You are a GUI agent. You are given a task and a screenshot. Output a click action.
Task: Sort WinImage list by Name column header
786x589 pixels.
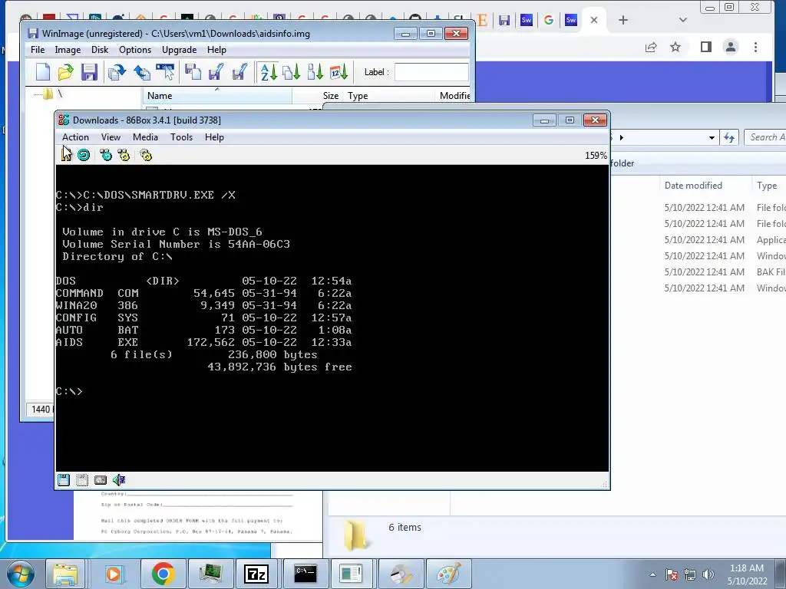[217, 96]
